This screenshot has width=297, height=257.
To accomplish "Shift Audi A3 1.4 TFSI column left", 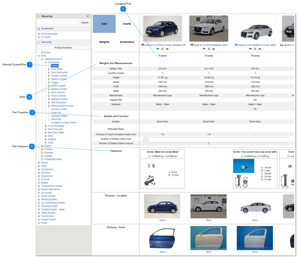I will point(204,49).
